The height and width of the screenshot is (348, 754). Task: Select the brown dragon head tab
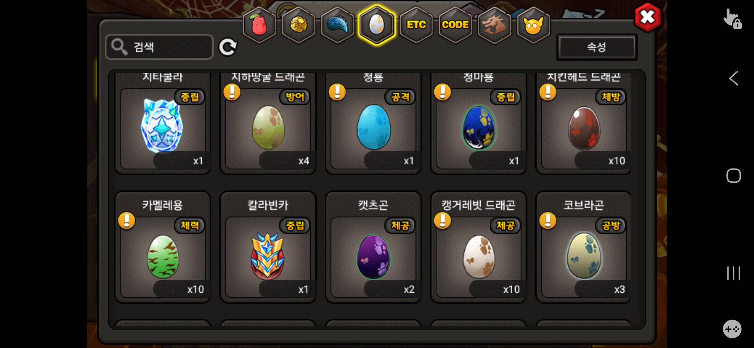point(494,25)
